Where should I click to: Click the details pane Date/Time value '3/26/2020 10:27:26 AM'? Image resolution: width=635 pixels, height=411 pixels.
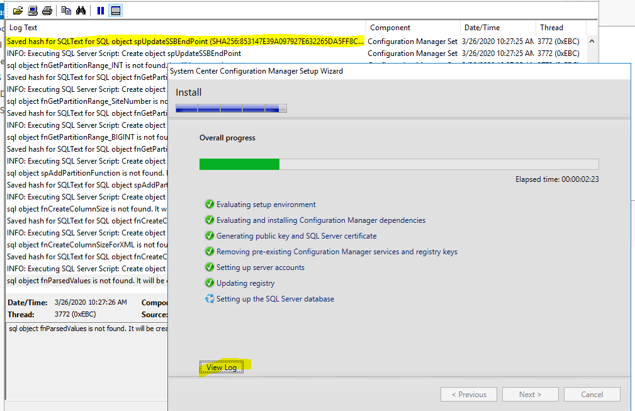(x=91, y=302)
